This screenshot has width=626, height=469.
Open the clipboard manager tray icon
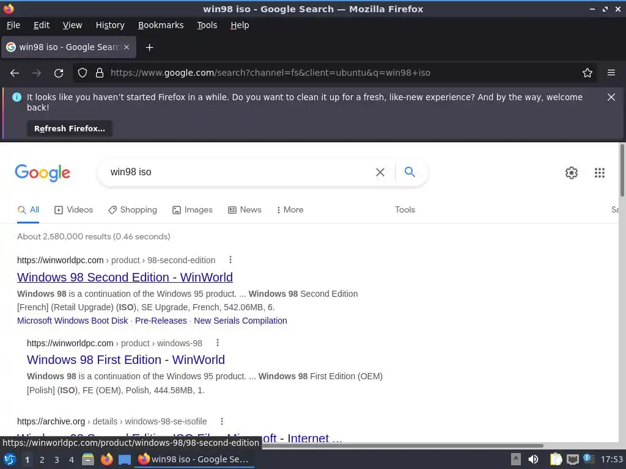point(556,459)
